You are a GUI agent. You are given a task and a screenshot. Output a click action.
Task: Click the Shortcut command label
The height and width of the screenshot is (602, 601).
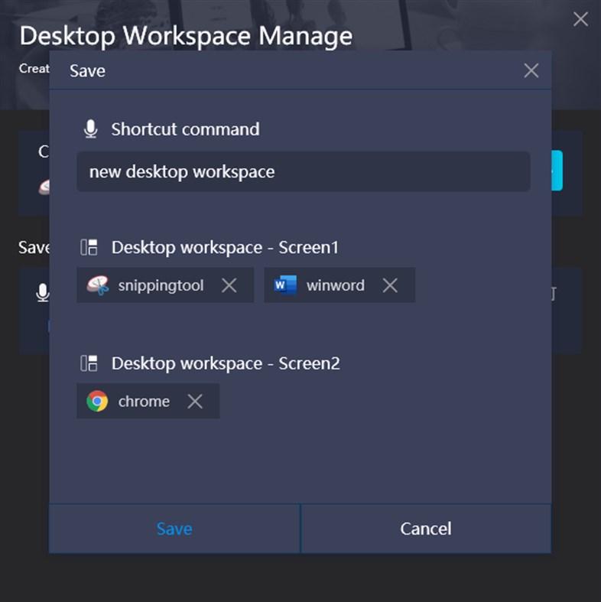pyautogui.click(x=185, y=129)
